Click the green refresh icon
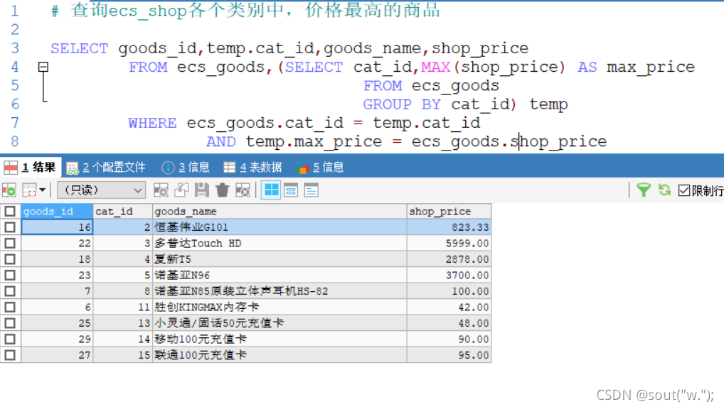This screenshot has height=409, width=724. click(x=664, y=190)
